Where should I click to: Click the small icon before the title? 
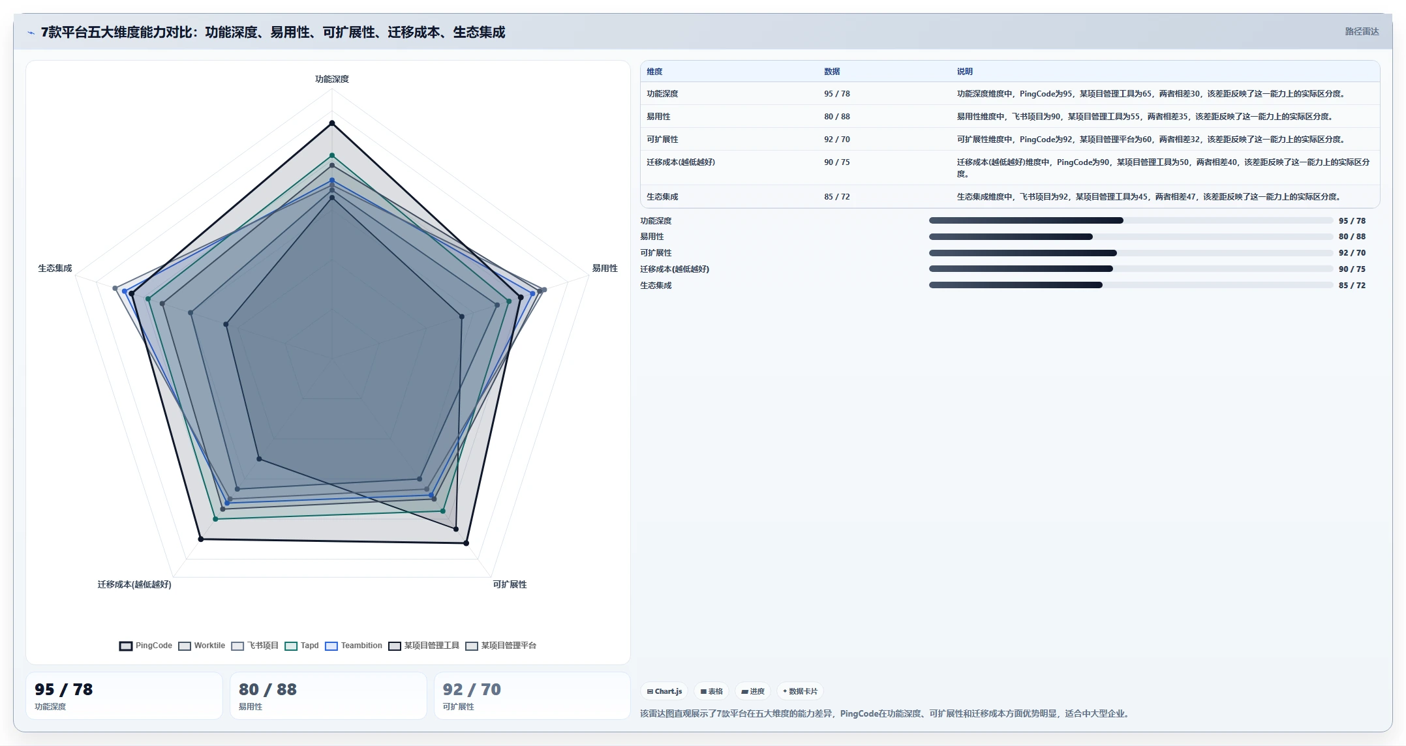point(31,33)
